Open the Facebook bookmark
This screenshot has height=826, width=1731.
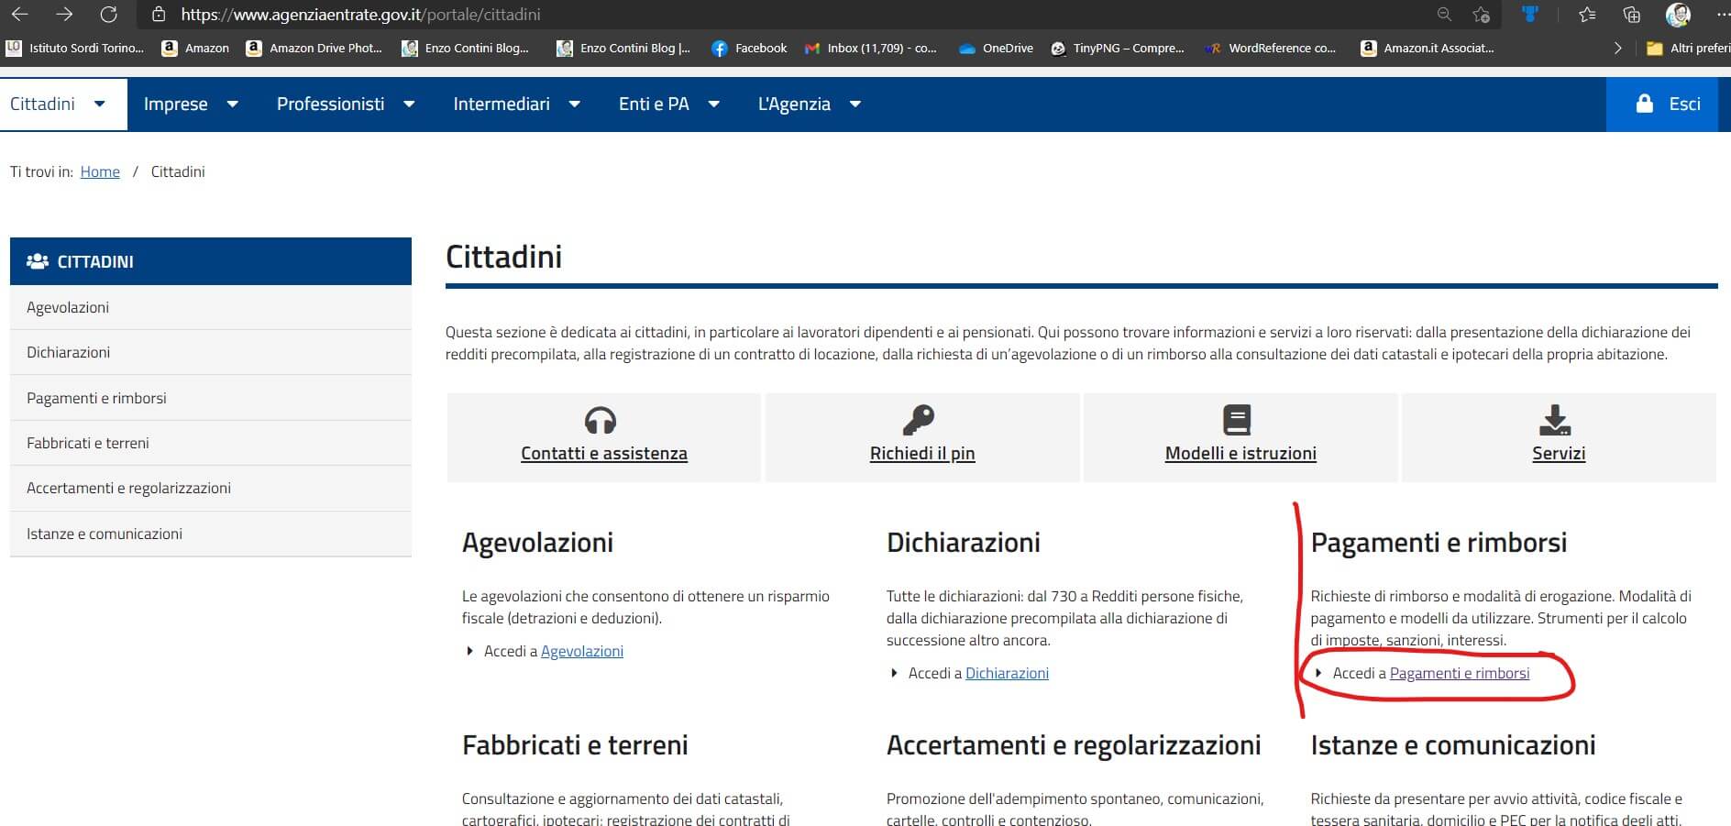[x=749, y=49]
